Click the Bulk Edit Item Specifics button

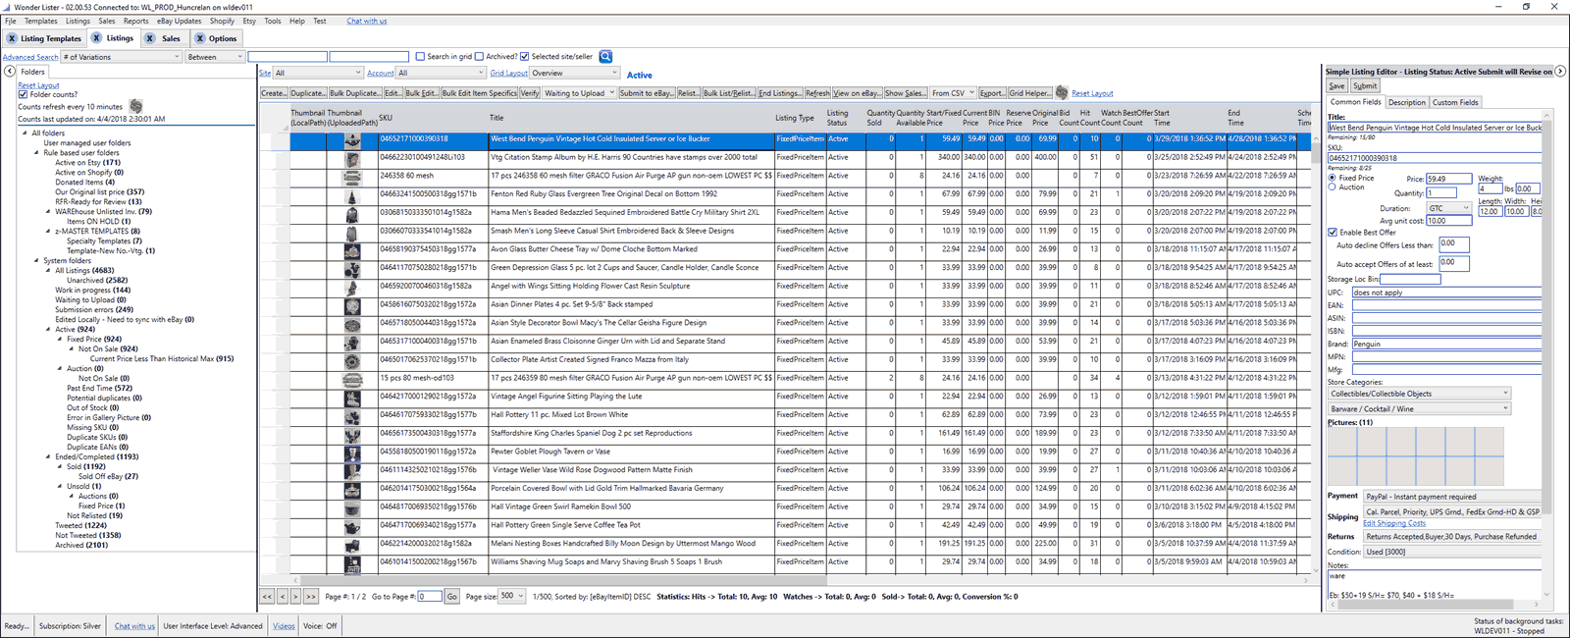pos(479,93)
